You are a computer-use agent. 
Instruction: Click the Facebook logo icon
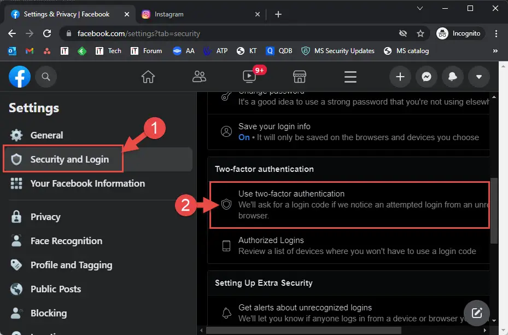point(20,77)
